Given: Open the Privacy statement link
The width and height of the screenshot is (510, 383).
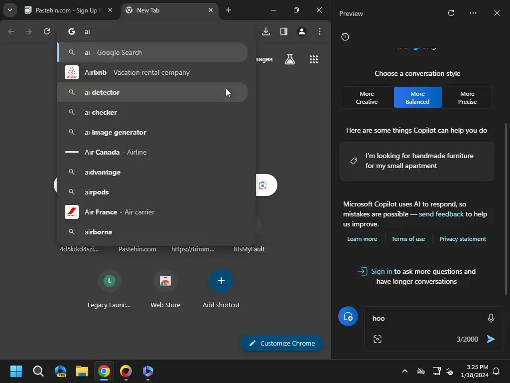Looking at the screenshot, I should pos(463,239).
